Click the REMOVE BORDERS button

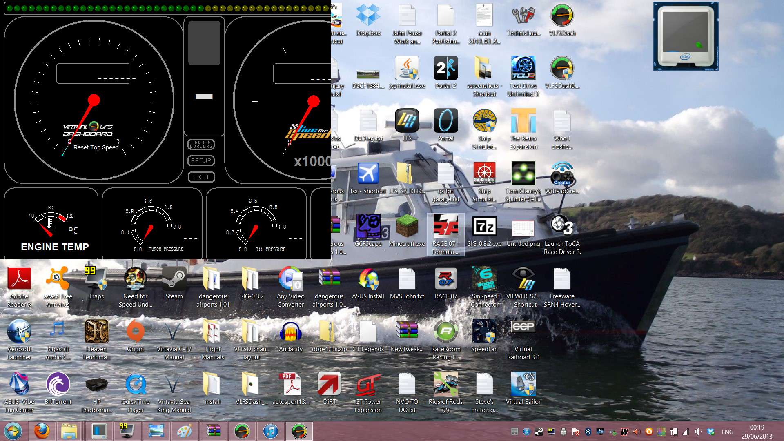(201, 145)
